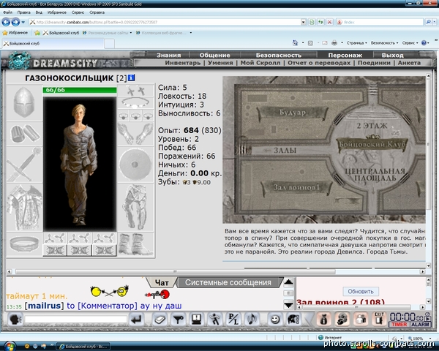The image size is (439, 351).
Task: Click the two figures friends icon
Action: tap(361, 320)
